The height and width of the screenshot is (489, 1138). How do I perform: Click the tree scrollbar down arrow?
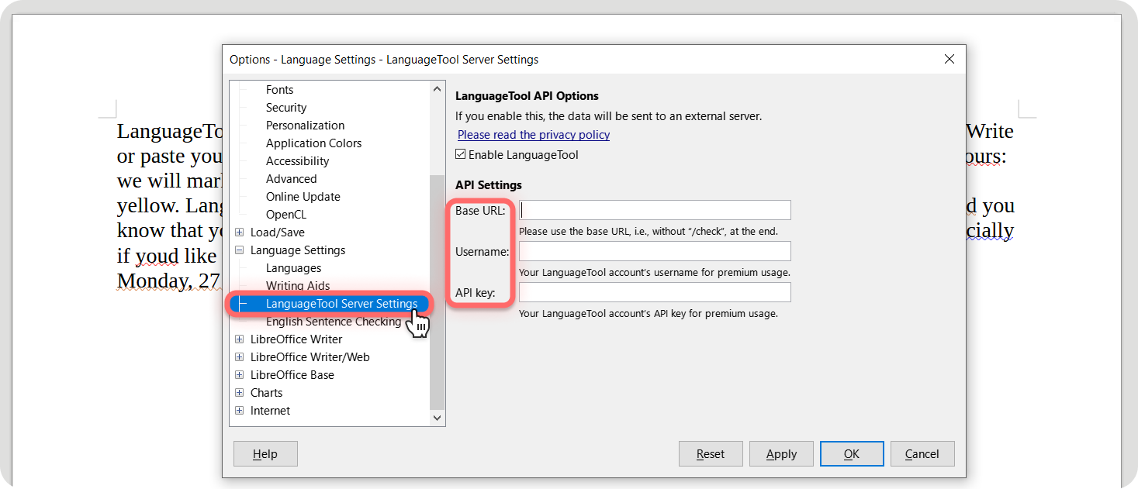(x=438, y=418)
